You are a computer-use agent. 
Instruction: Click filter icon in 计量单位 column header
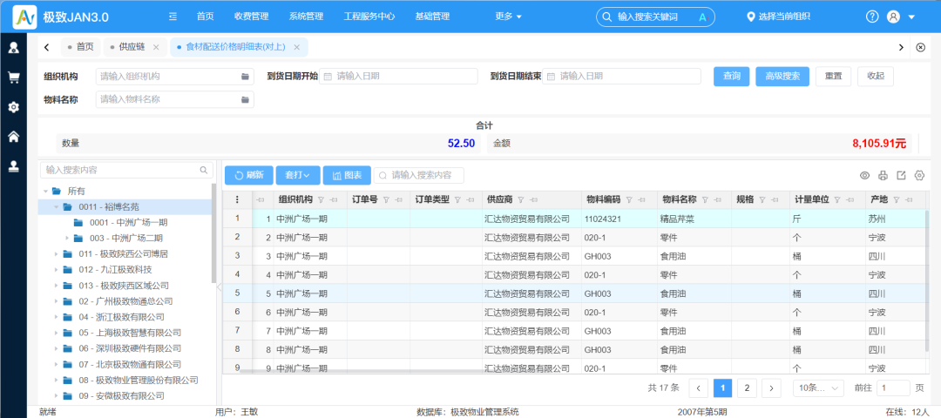tap(836, 199)
